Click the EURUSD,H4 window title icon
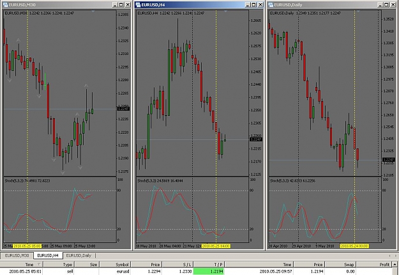This screenshot has width=399, height=275. [138, 4]
